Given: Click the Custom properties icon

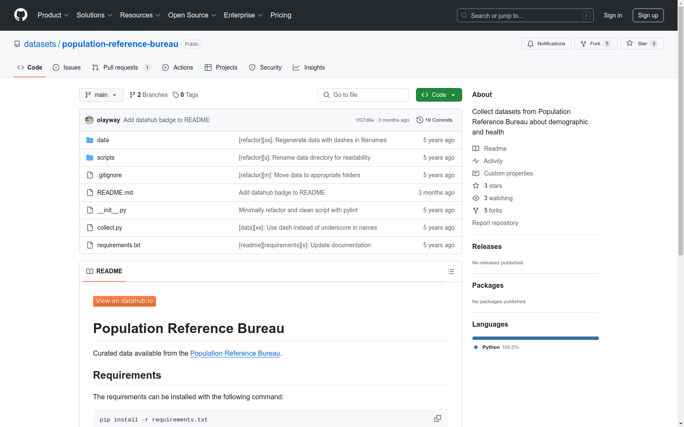Looking at the screenshot, I should tap(476, 173).
